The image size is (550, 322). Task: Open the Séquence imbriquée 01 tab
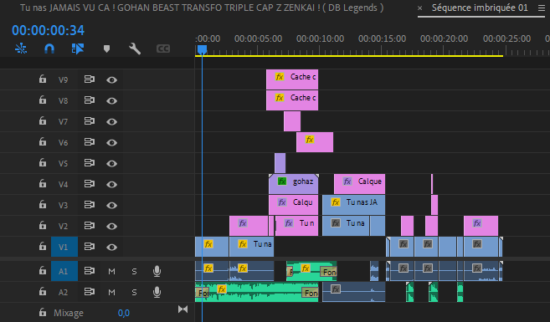480,8
